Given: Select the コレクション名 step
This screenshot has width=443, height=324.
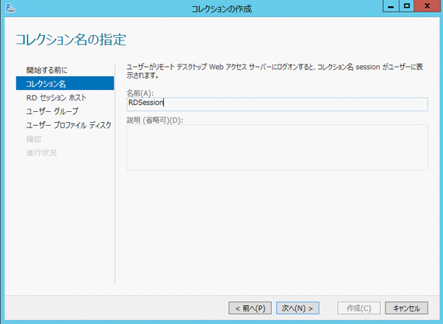Looking at the screenshot, I should 65,83.
